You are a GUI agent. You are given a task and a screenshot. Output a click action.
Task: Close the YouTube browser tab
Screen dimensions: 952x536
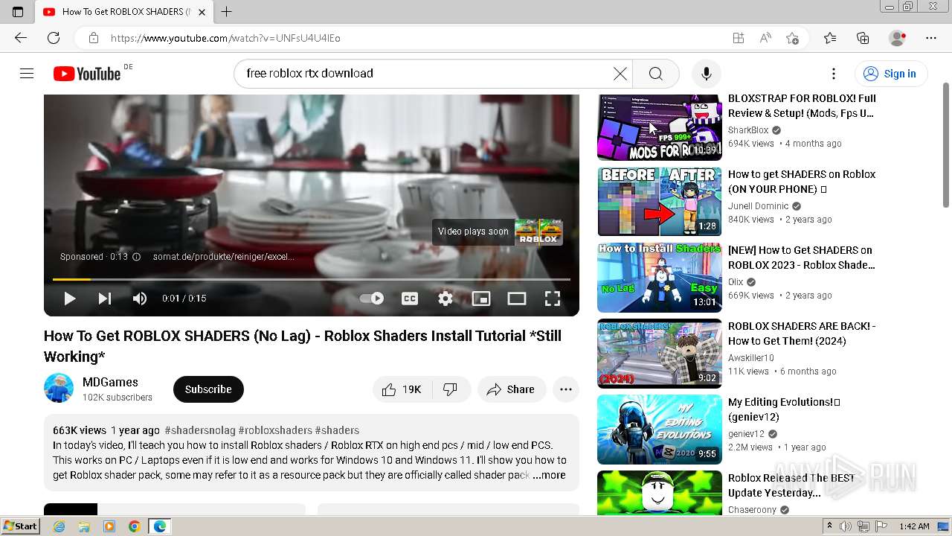[202, 12]
